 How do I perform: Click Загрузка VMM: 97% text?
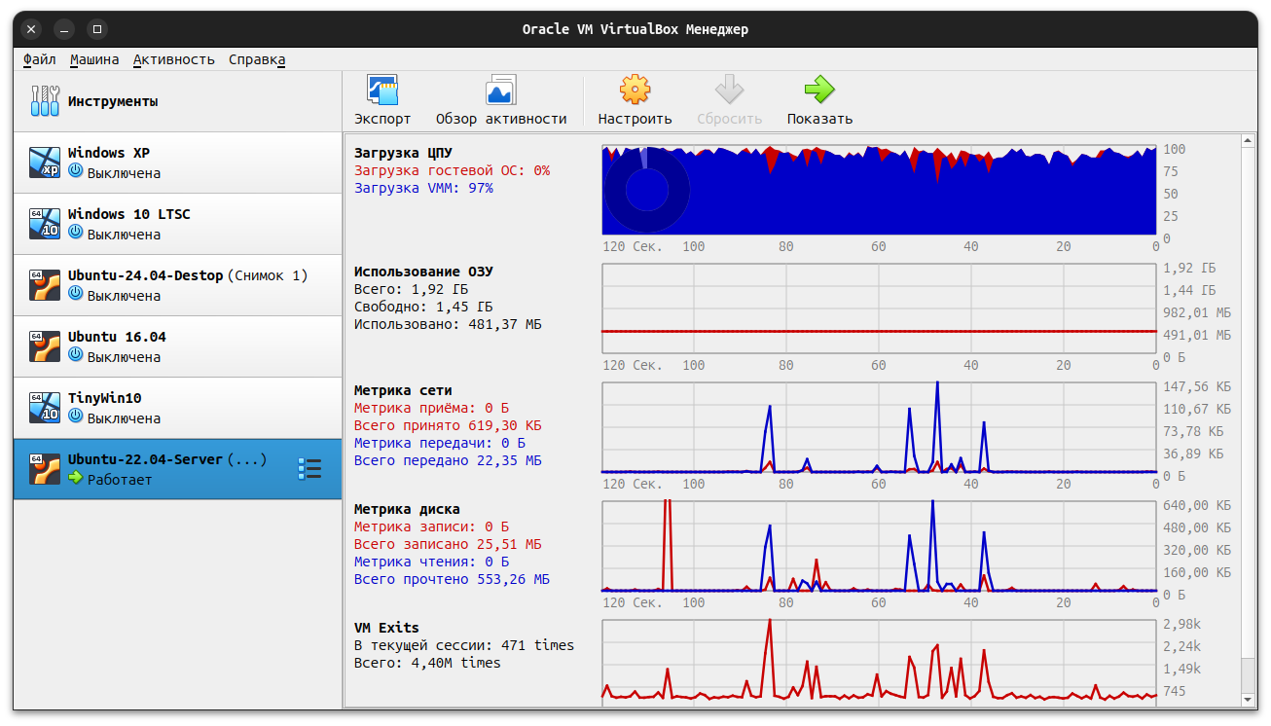pyautogui.click(x=423, y=188)
